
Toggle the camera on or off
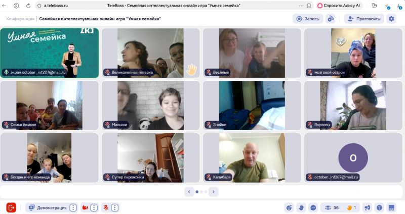(86, 207)
